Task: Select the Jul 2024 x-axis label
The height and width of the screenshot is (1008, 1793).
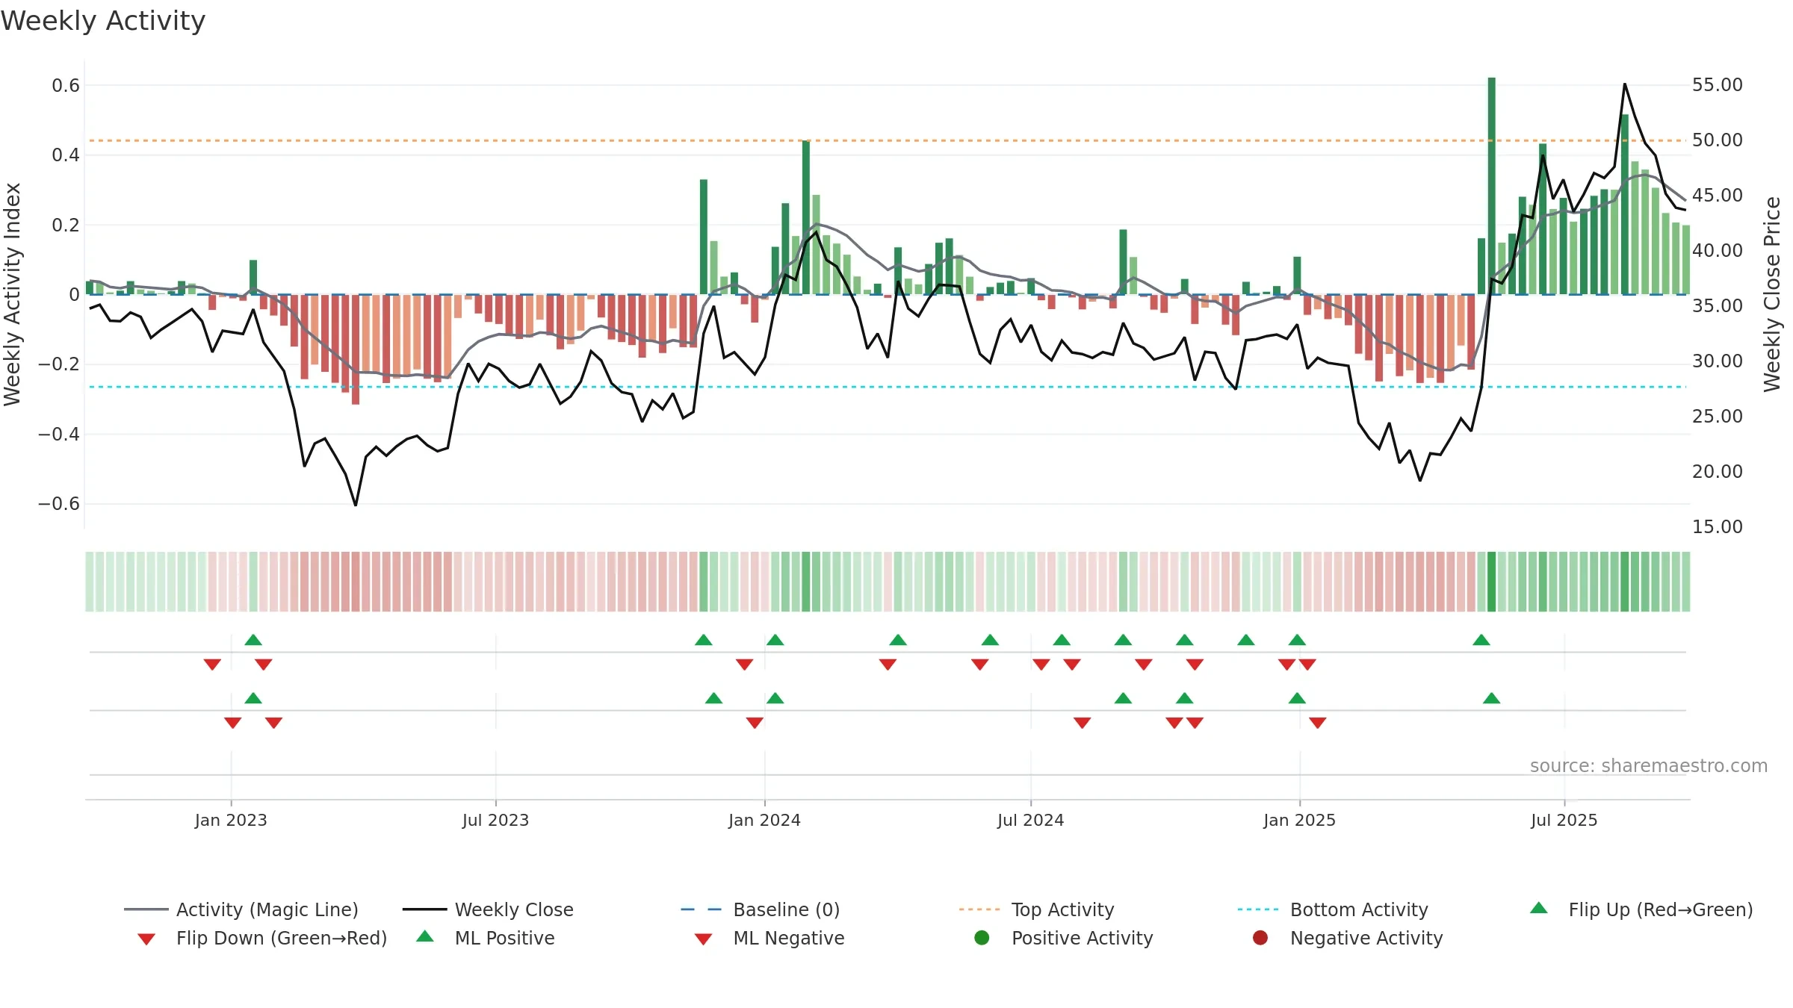Action: (1030, 820)
